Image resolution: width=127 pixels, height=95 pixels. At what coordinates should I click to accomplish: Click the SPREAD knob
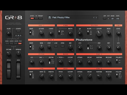coord(18,53)
